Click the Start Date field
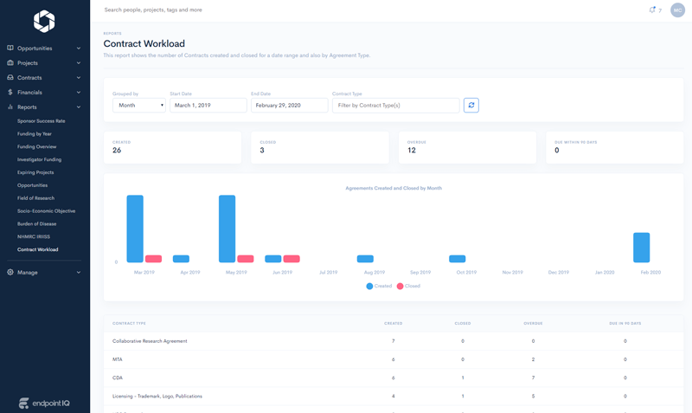This screenshot has width=692, height=413. pos(208,105)
